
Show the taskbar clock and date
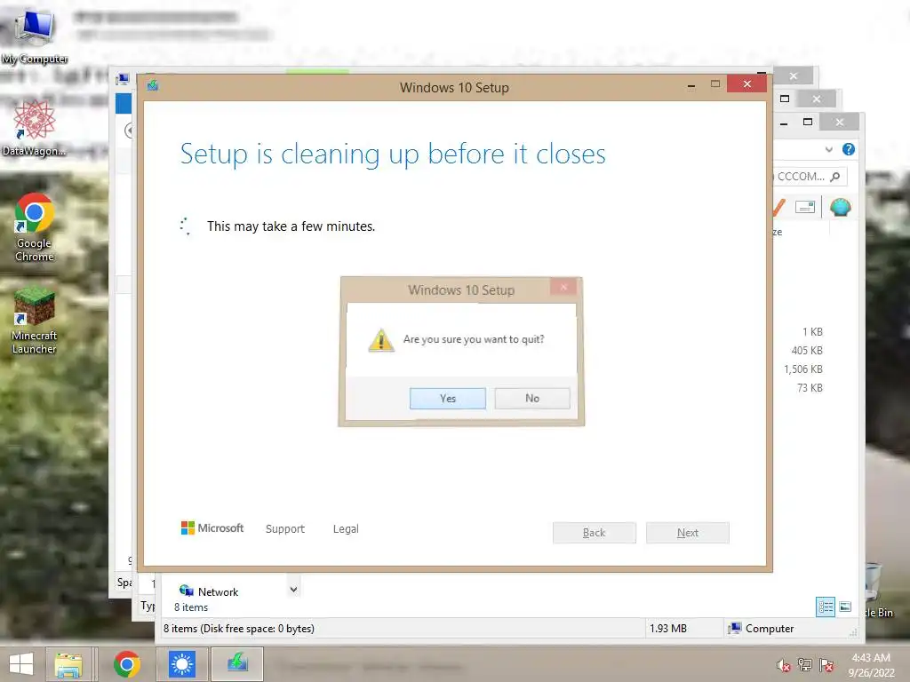coord(871,664)
